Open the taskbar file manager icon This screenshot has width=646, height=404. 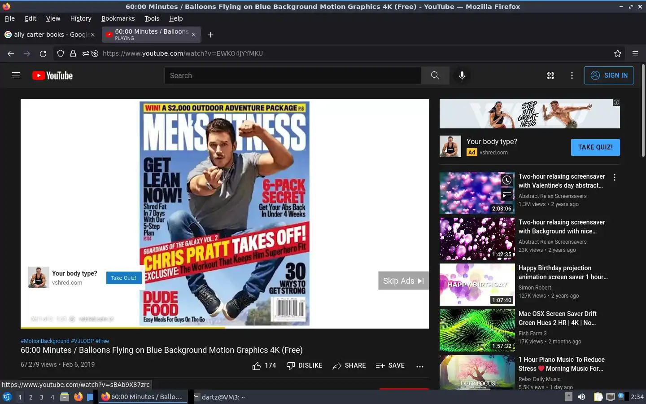[65, 397]
